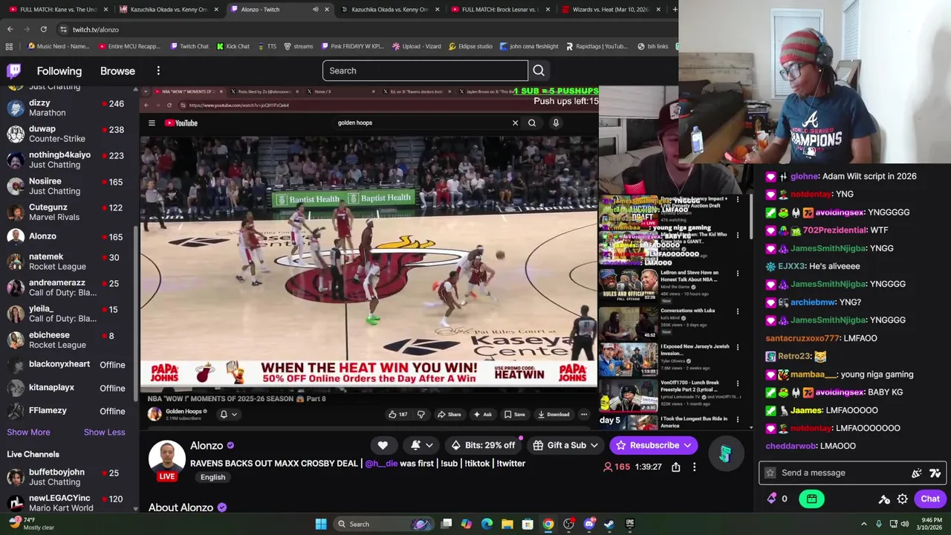Open the Bits 29% off offer
The image size is (951, 535).
483,445
